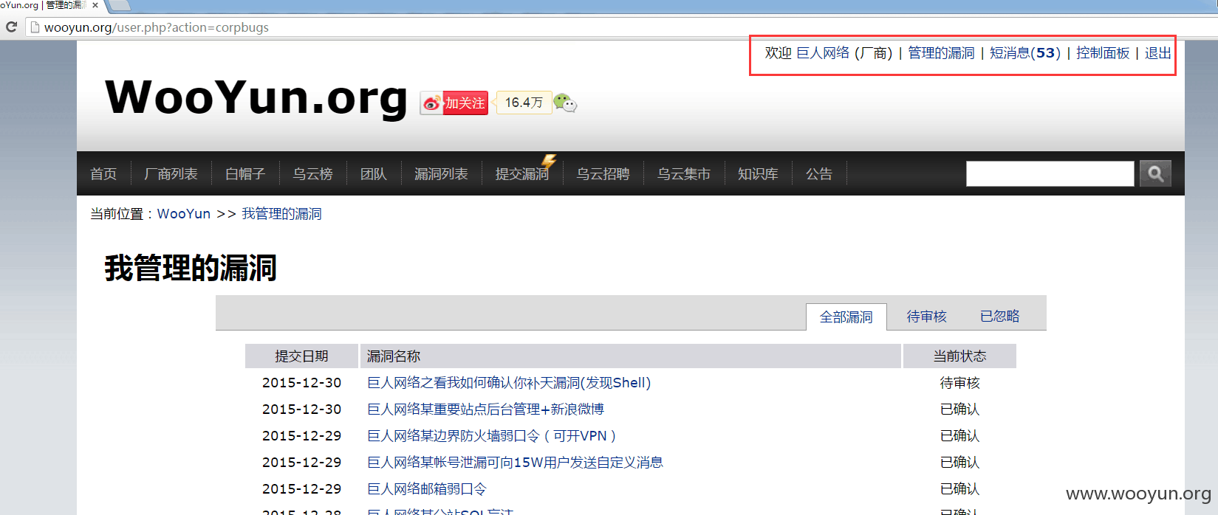The width and height of the screenshot is (1218, 515).
Task: Open 巨人网络之看我如何确认你补天漏洞(发现Shell)
Action: click(509, 383)
